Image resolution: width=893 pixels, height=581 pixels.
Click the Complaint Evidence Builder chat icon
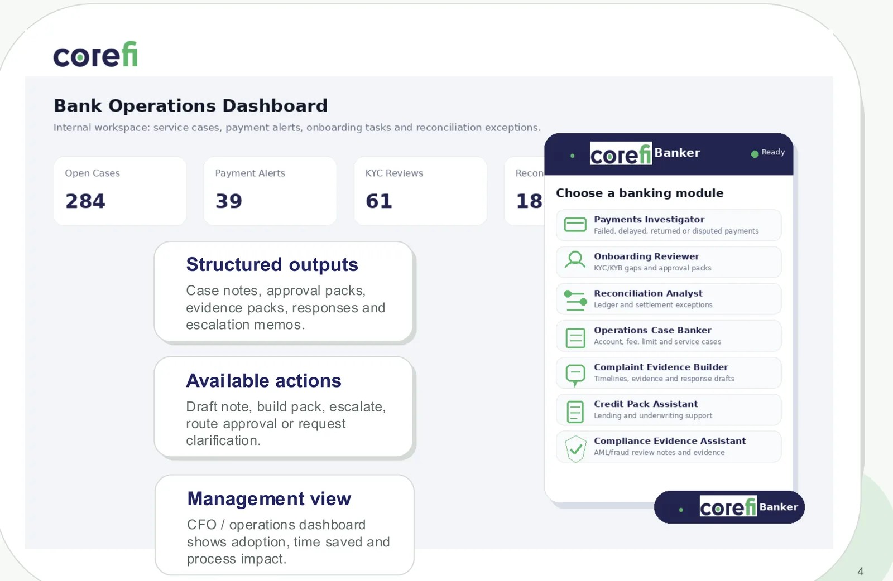575,375
